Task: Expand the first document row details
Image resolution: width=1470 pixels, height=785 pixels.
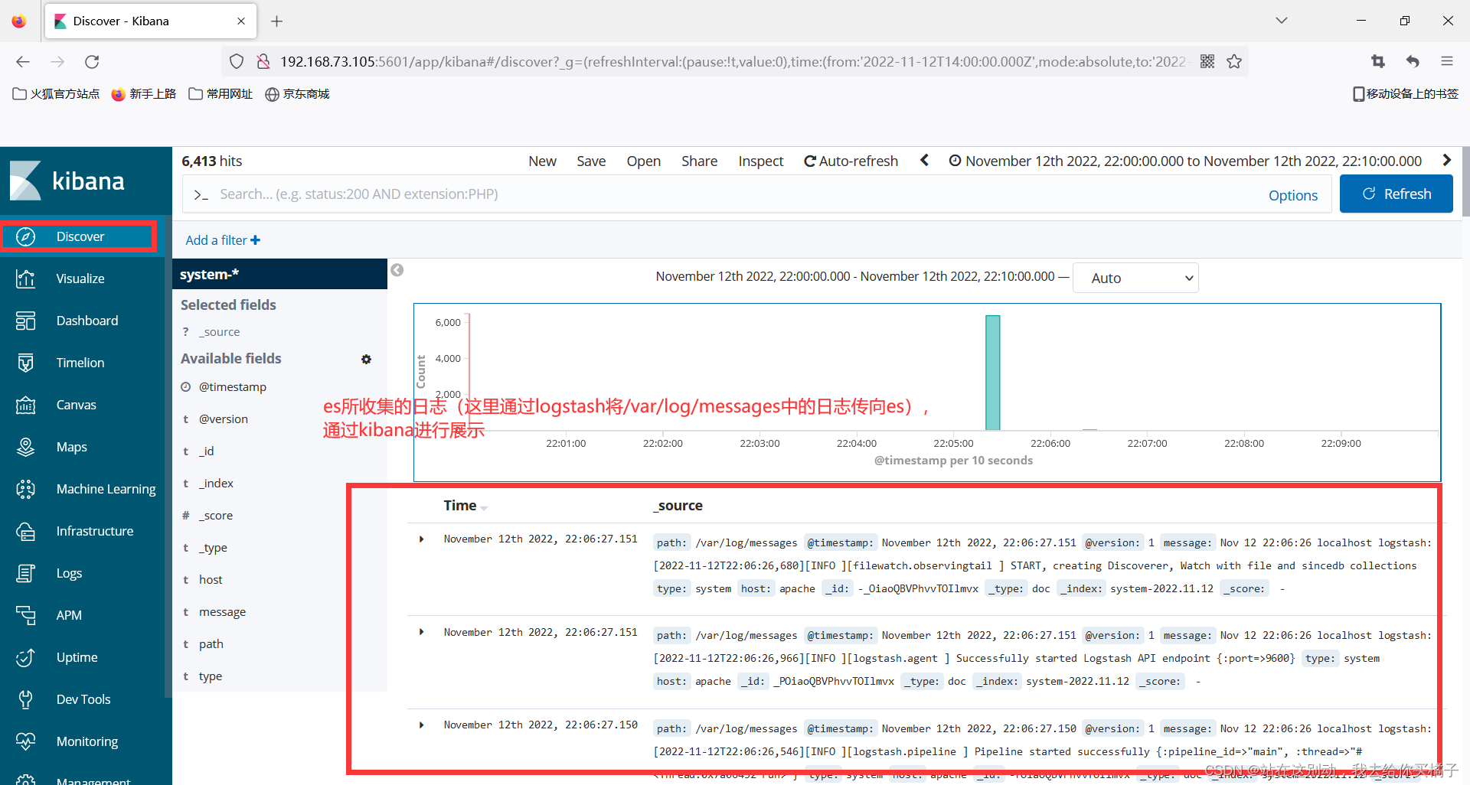Action: click(x=420, y=539)
